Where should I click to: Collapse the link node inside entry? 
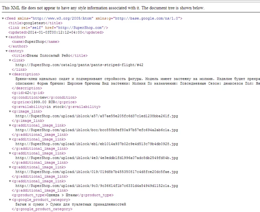click(x=10, y=60)
